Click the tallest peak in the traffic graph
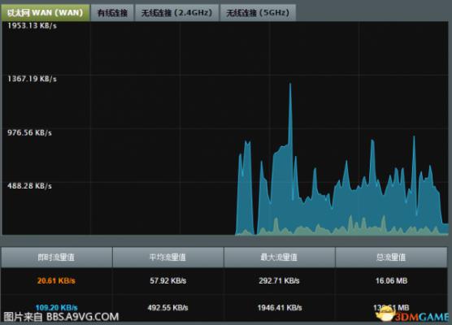The height and width of the screenshot is (325, 452). pyautogui.click(x=290, y=84)
